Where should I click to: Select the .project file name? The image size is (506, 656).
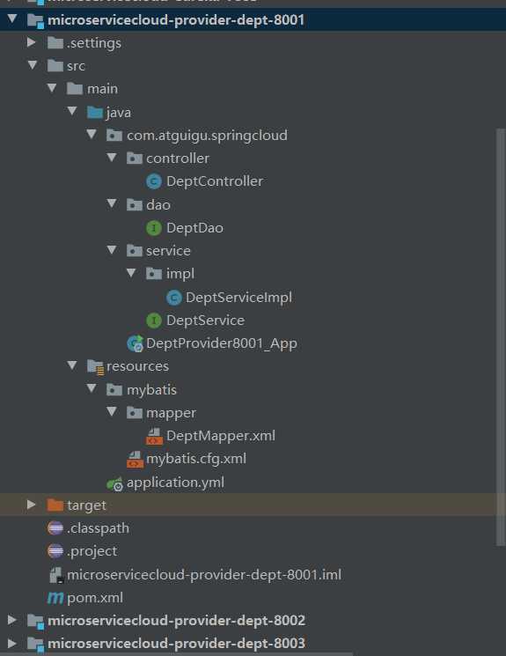point(92,551)
